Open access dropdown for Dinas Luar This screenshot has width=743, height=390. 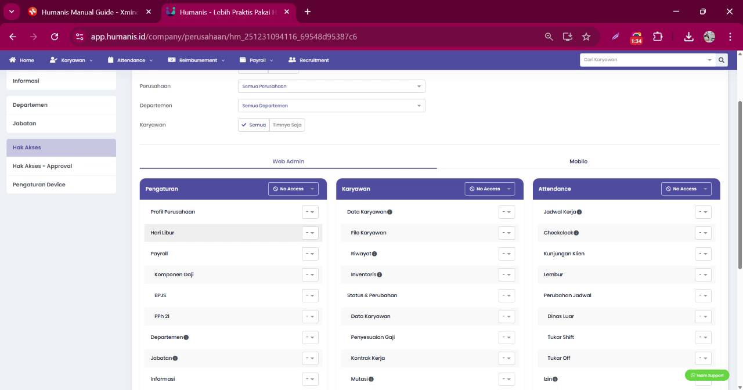point(703,316)
